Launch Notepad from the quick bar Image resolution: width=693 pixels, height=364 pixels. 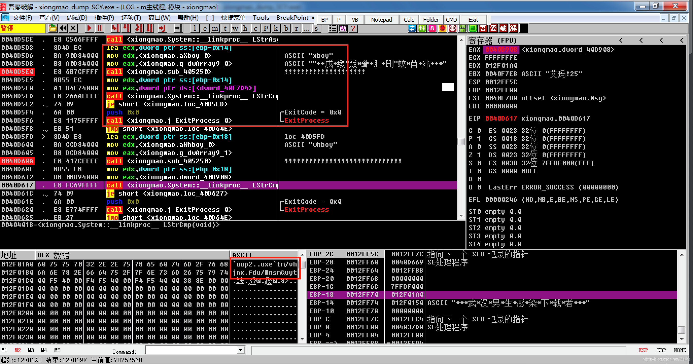381,20
